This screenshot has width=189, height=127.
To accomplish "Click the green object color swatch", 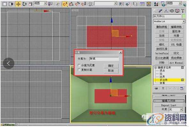I will [184, 16].
